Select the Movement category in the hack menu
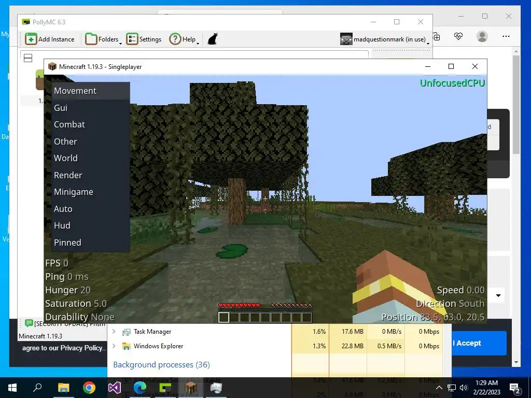The image size is (531, 398). (x=90, y=91)
